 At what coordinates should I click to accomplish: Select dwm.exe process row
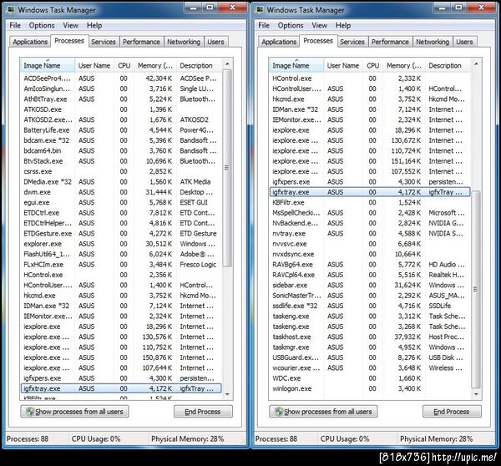pyautogui.click(x=121, y=192)
